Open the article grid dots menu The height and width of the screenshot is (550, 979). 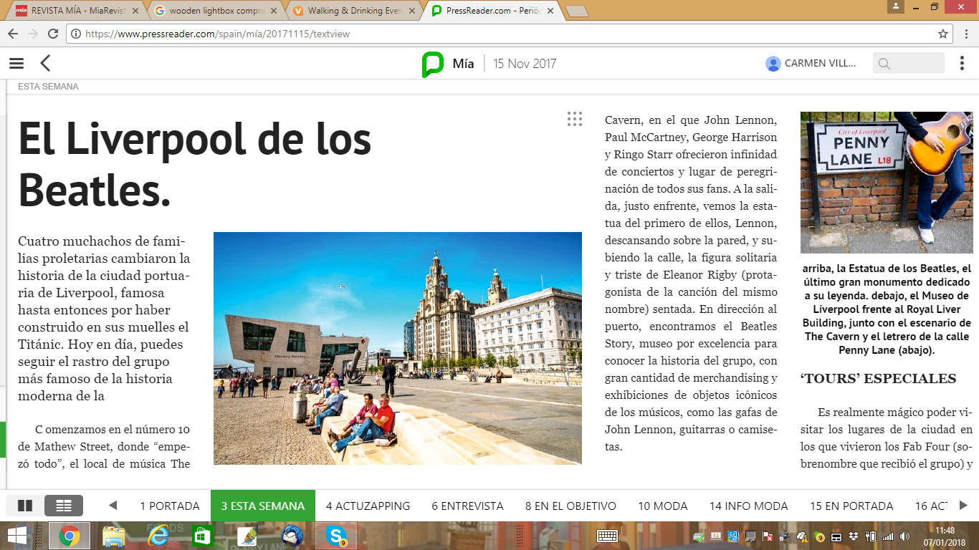point(574,119)
